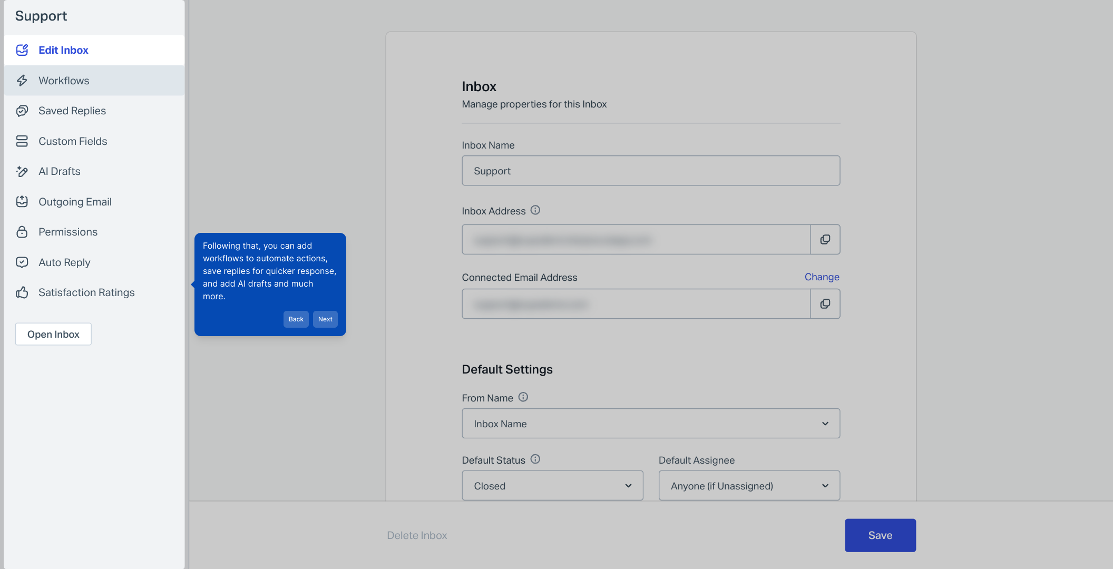The width and height of the screenshot is (1113, 569).
Task: Click the Saved Replies chat icon
Action: point(22,111)
